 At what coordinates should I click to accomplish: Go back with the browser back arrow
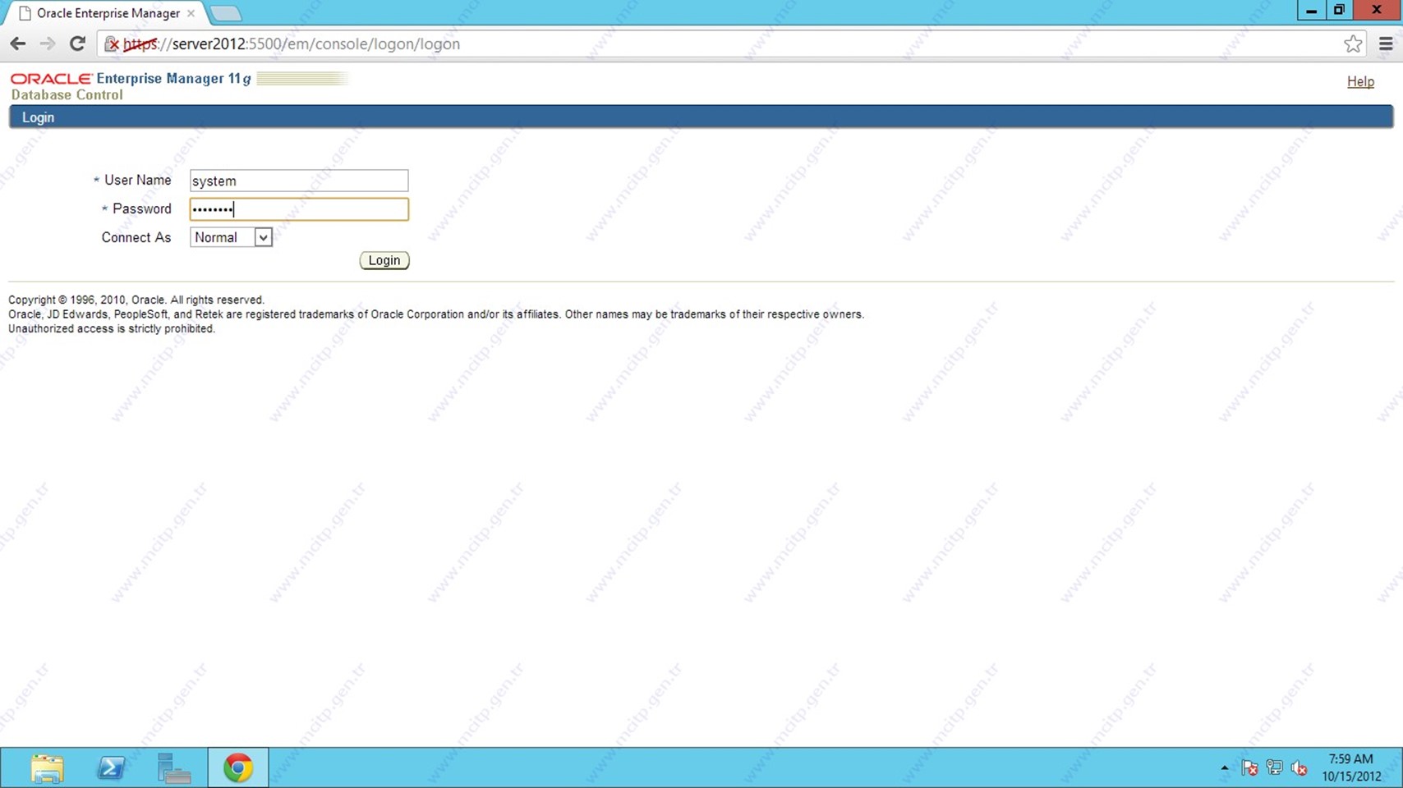(x=18, y=44)
